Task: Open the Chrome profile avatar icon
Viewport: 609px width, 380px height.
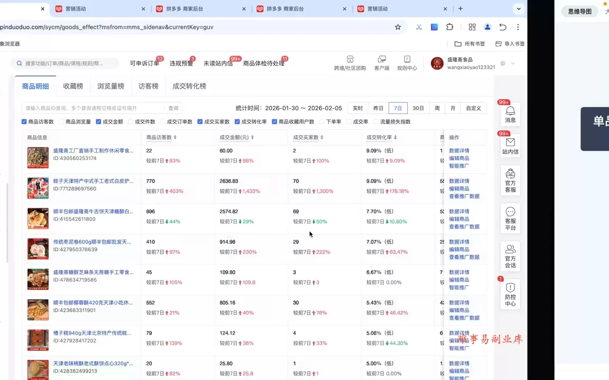Action: point(487,27)
